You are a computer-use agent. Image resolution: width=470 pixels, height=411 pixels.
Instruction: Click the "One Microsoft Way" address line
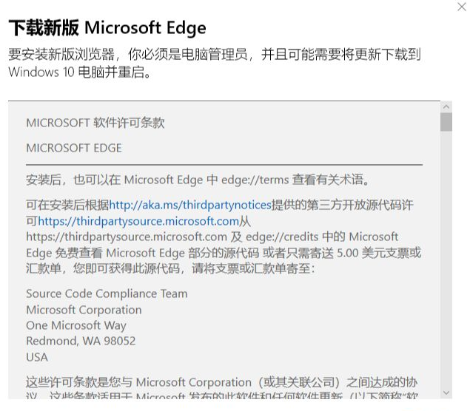coord(76,325)
